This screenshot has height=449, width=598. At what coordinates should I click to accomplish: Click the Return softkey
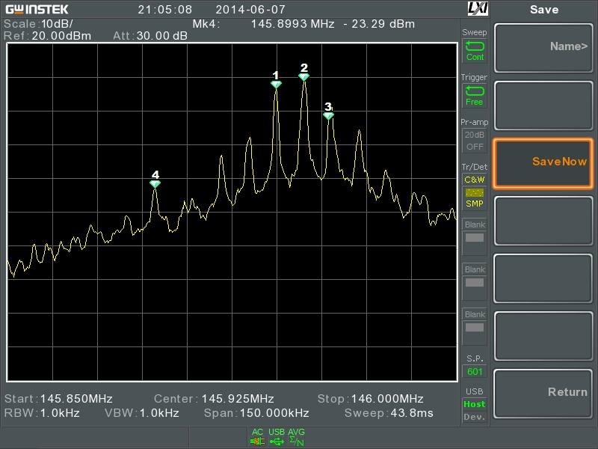click(x=543, y=394)
